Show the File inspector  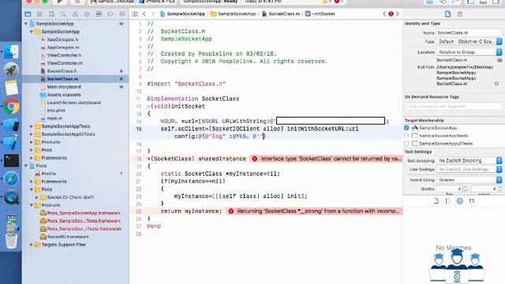(x=447, y=14)
